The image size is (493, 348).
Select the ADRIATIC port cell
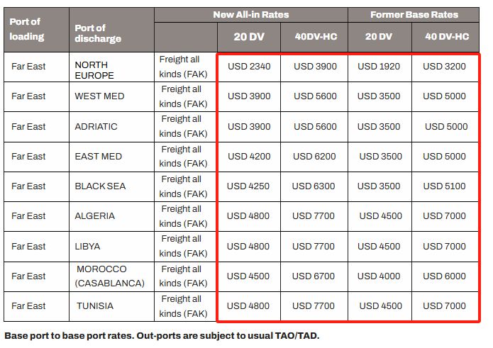pyautogui.click(x=111, y=127)
